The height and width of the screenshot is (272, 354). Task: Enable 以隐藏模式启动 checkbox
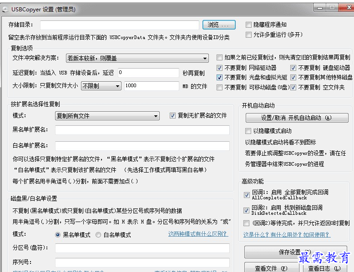point(248,131)
